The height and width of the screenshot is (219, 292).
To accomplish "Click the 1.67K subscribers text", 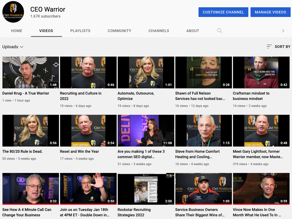I will [46, 16].
